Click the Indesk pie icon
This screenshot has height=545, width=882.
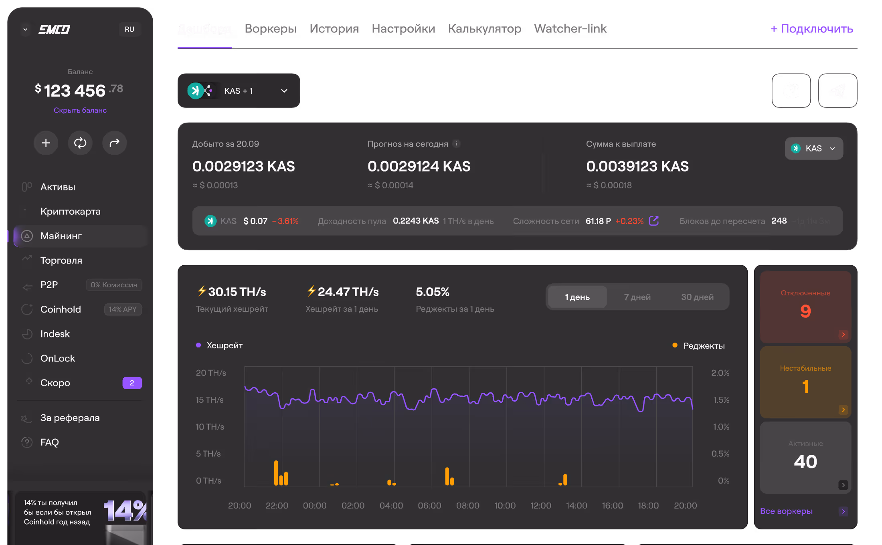(x=27, y=334)
